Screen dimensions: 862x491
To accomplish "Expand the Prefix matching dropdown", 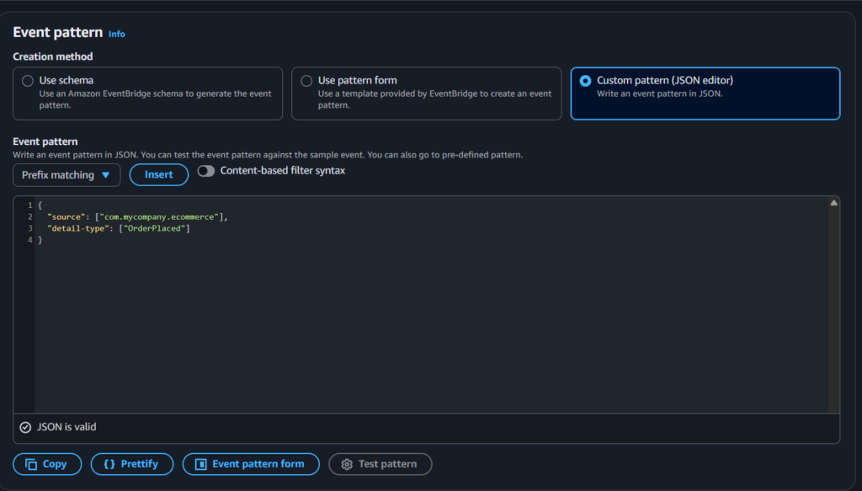I will pos(67,175).
